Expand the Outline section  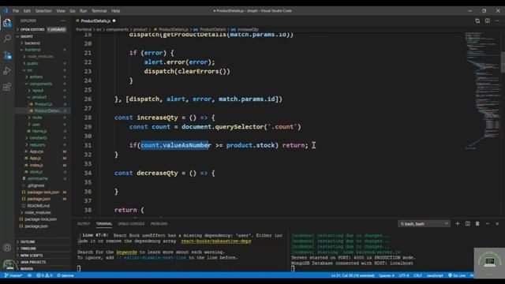point(43,241)
